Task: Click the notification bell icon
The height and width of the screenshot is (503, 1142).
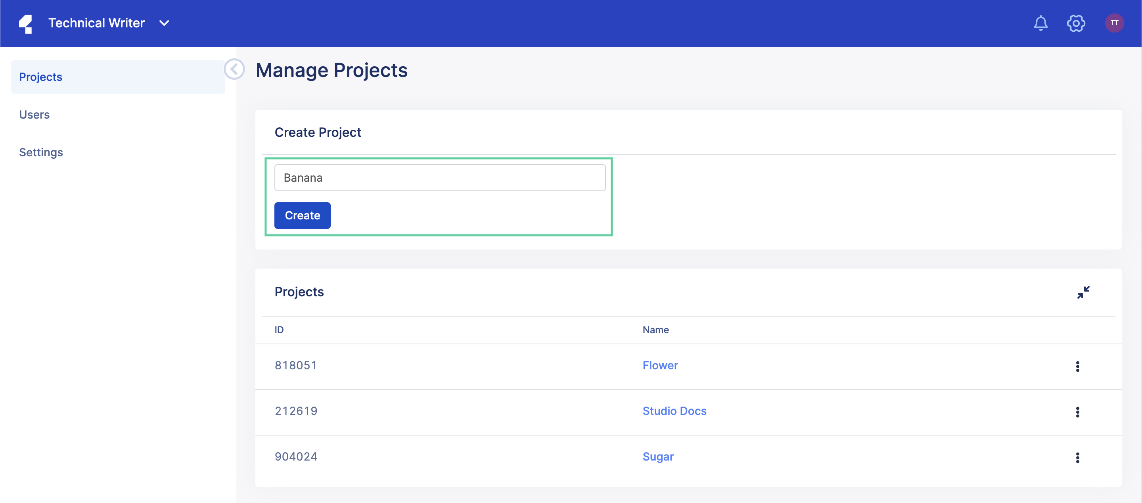Action: pos(1041,23)
